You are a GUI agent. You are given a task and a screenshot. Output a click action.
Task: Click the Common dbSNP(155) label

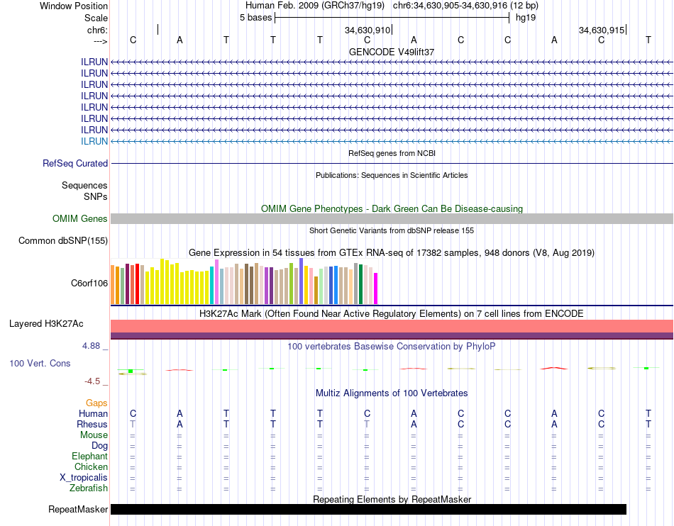[63, 241]
